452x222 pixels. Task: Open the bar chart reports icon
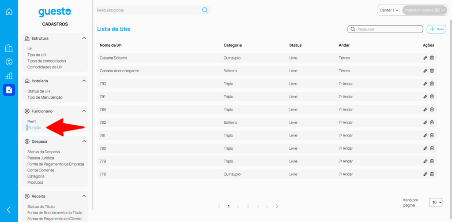click(9, 76)
